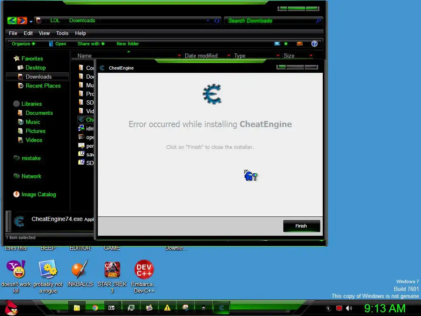Click the spider bug icon in taskbar

[x=203, y=308]
